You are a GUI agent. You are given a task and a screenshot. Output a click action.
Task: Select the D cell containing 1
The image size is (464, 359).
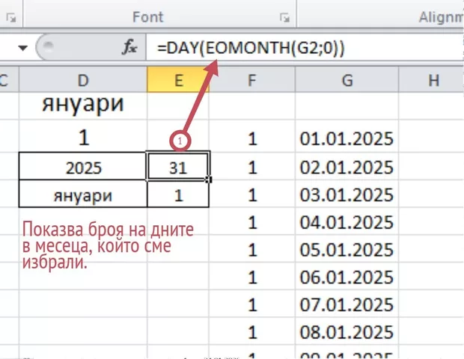(83, 136)
